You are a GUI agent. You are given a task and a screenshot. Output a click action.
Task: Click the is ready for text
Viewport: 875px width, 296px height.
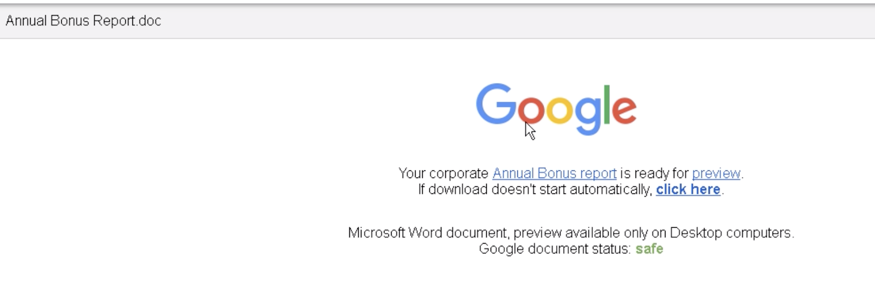654,174
